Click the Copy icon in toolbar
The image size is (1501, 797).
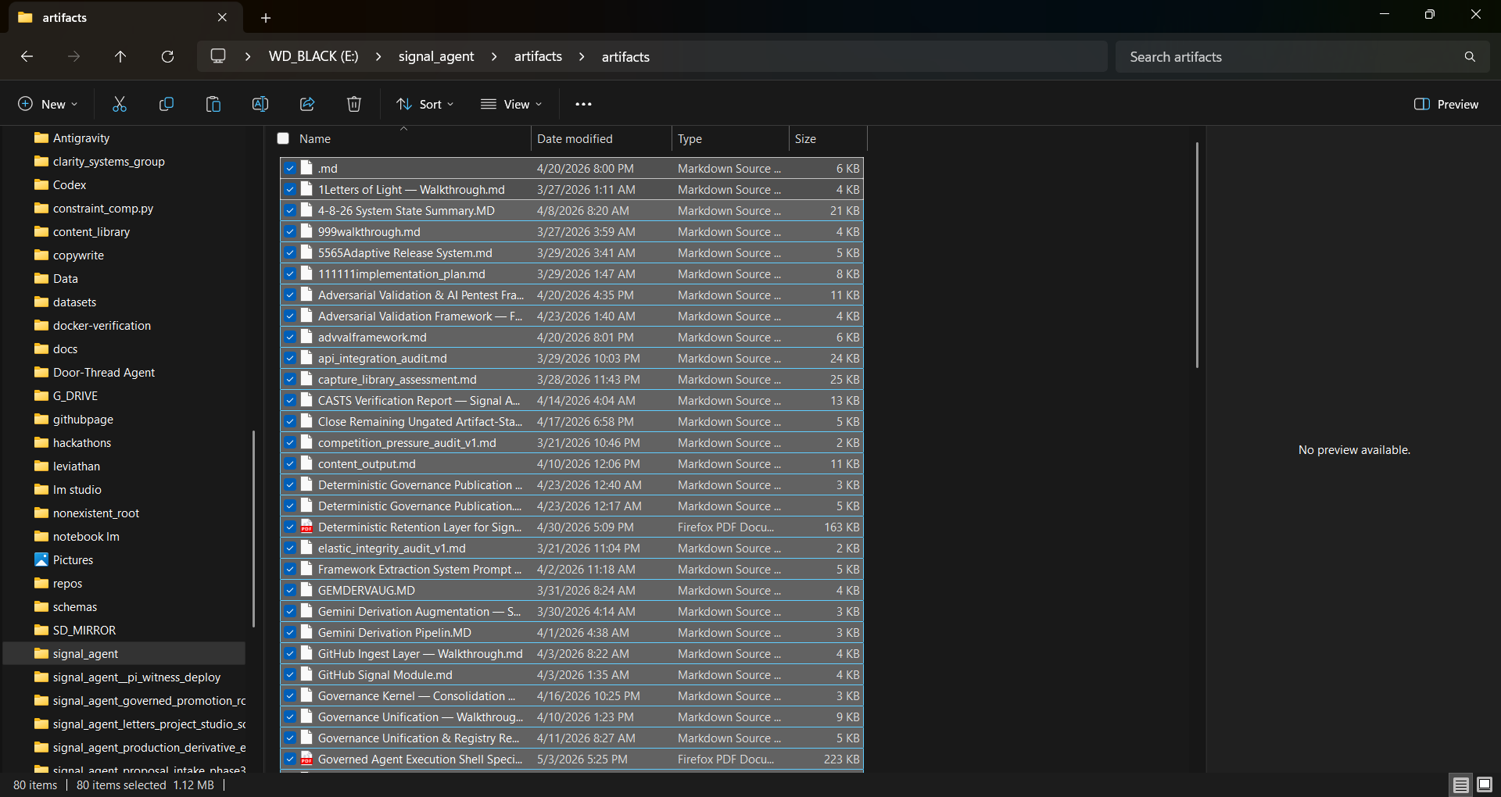click(167, 104)
